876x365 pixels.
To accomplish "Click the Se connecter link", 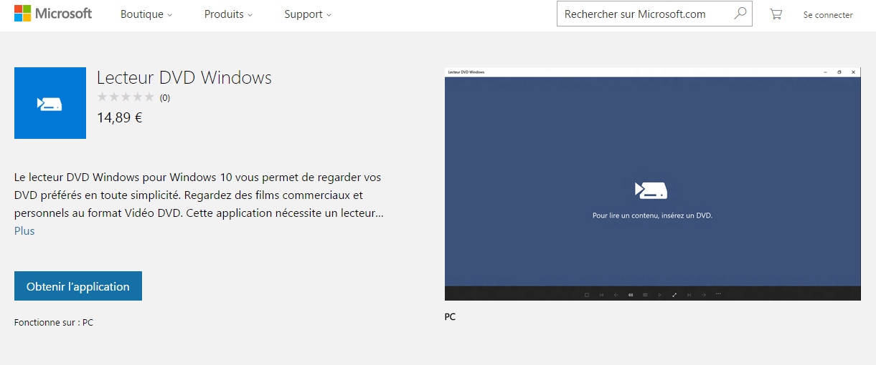I will (828, 14).
